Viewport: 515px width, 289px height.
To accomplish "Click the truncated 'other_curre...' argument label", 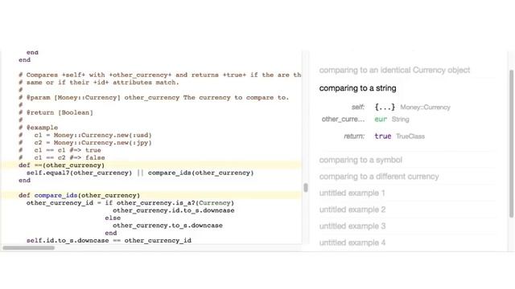I will click(343, 120).
